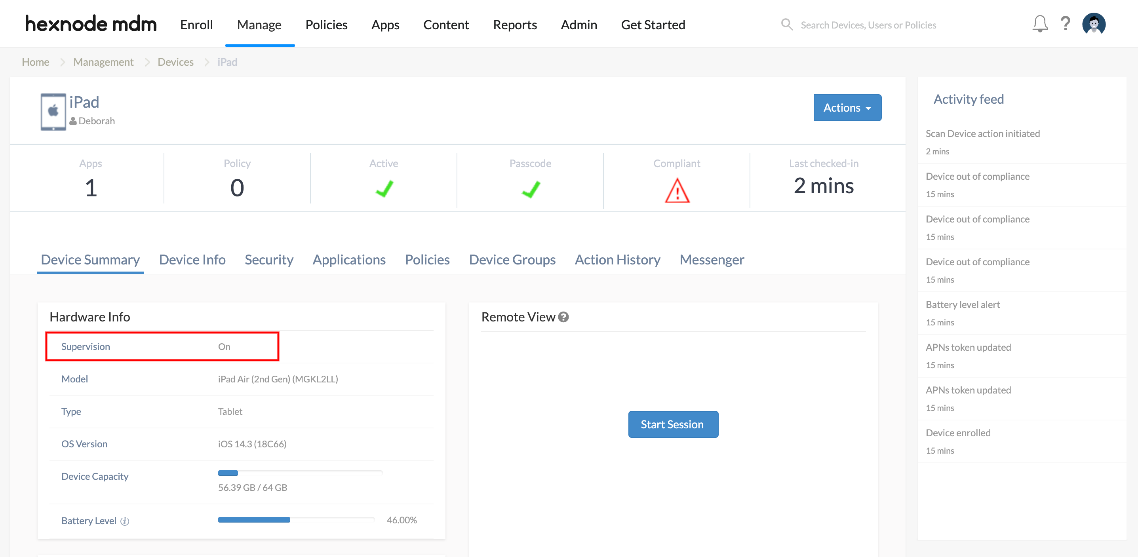Click the Hardware Info heading

click(x=89, y=317)
